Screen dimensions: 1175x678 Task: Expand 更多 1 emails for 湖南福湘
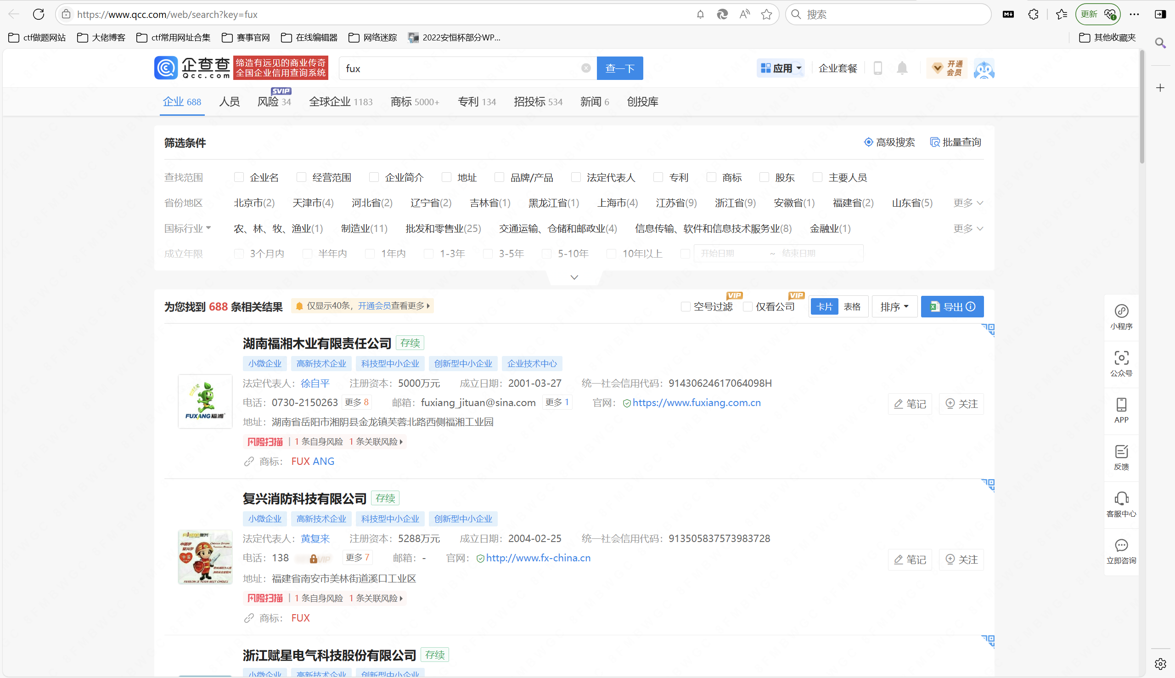[x=557, y=402]
